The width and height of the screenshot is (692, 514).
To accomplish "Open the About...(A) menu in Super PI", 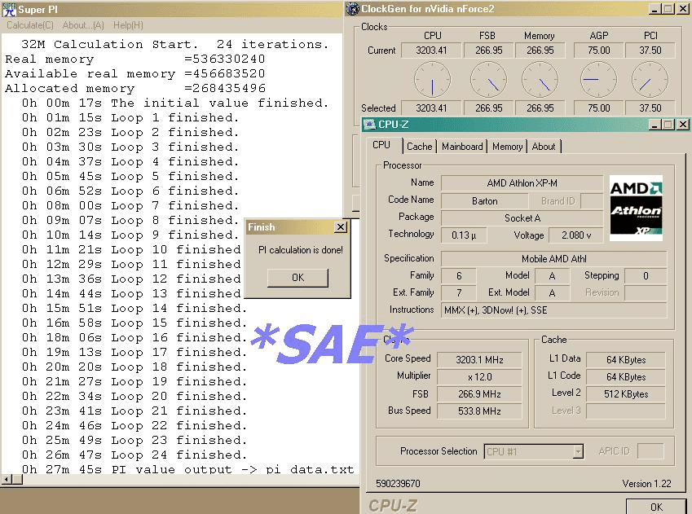I will pos(83,25).
